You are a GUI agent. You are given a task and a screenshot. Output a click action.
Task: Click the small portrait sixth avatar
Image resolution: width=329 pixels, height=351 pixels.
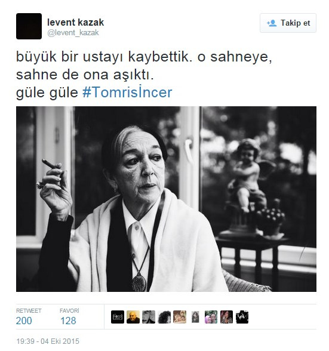[195, 317]
